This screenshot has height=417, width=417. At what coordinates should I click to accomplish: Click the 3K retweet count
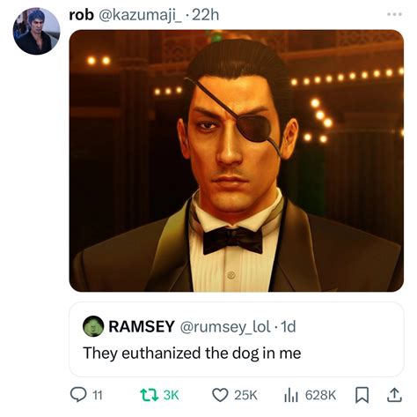pos(171,395)
